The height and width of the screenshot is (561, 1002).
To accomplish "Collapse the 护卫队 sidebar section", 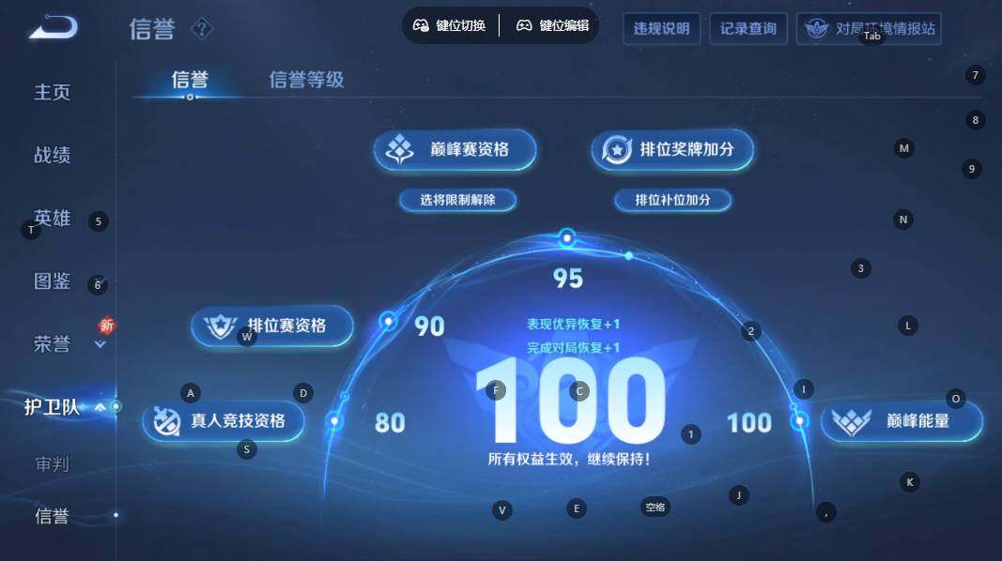I will [100, 407].
